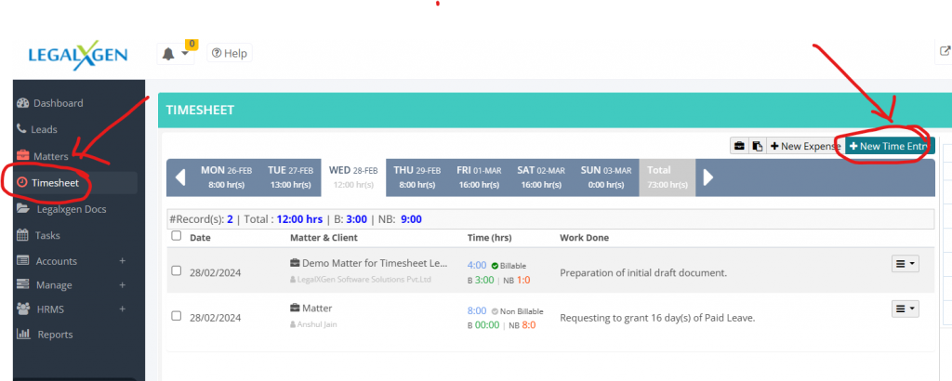Click the New Time Entry button
This screenshot has width=952, height=381.
click(888, 146)
